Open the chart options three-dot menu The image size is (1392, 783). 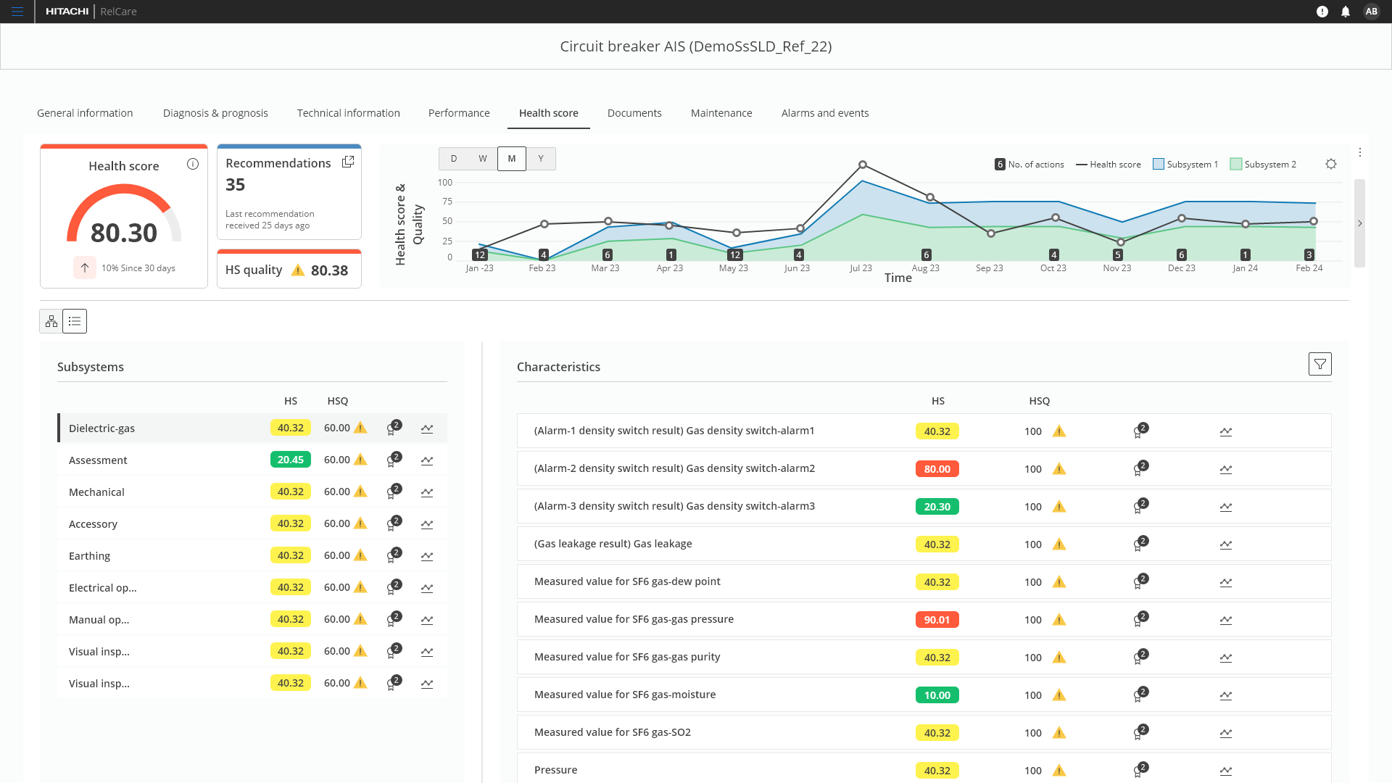coord(1360,152)
